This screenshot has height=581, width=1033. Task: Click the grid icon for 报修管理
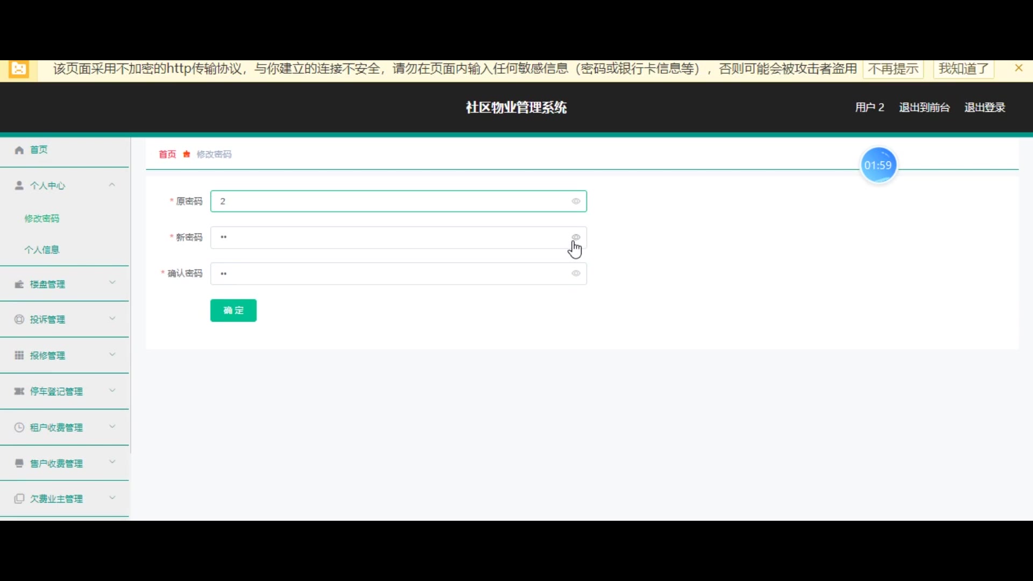coord(19,355)
